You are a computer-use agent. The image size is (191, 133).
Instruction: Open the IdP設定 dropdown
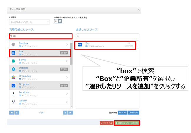click(x=29, y=22)
